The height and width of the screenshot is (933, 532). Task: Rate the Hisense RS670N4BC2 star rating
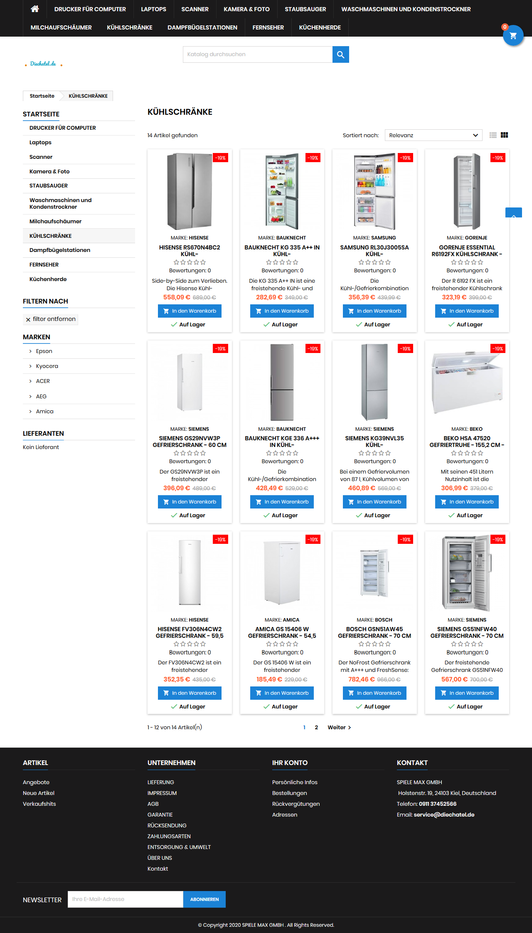coord(190,262)
